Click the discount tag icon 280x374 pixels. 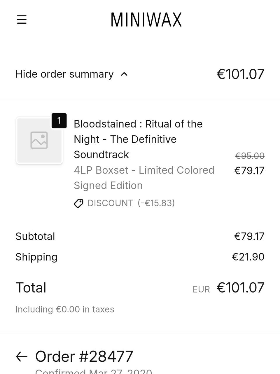[x=78, y=203]
